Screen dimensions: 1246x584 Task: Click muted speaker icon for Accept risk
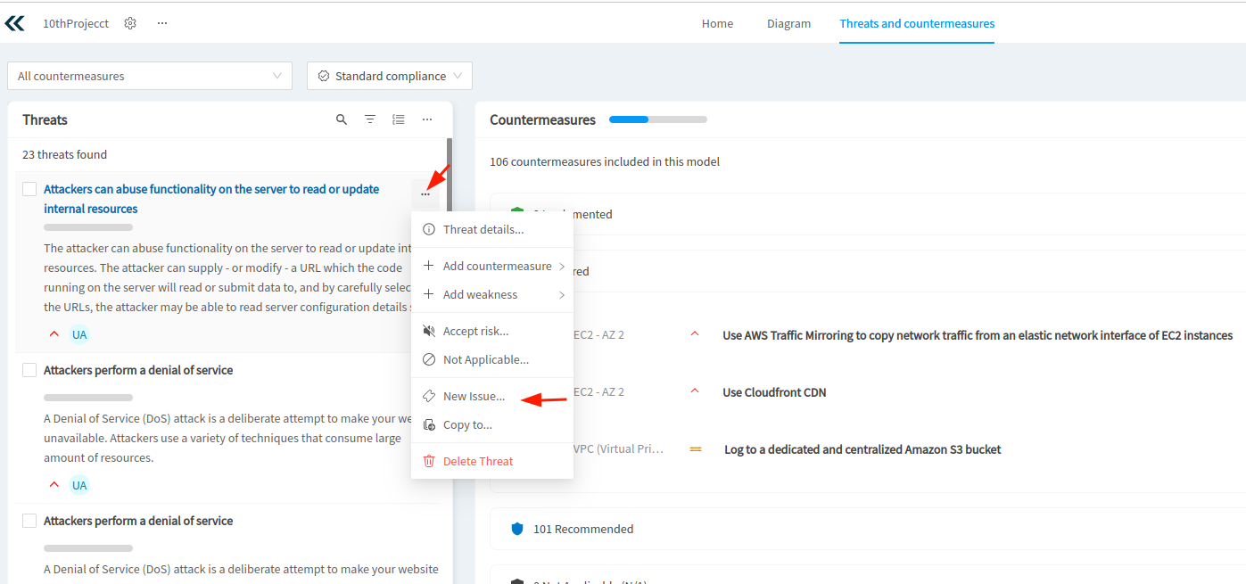[429, 331]
